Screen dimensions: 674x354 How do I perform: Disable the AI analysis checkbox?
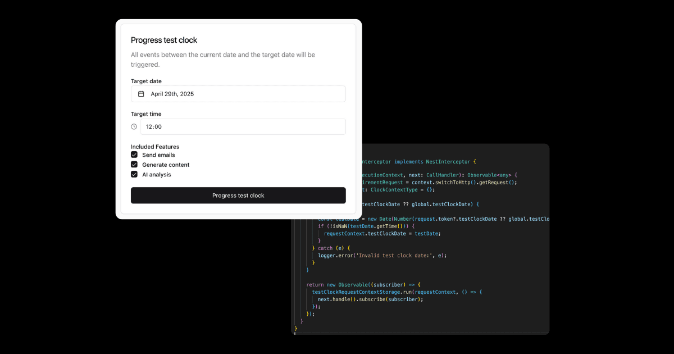134,174
